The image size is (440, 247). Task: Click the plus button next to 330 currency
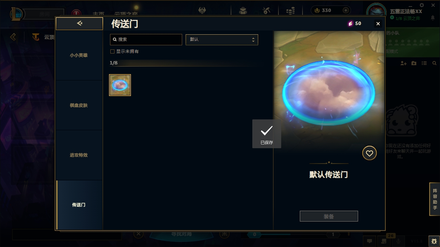pos(346,10)
